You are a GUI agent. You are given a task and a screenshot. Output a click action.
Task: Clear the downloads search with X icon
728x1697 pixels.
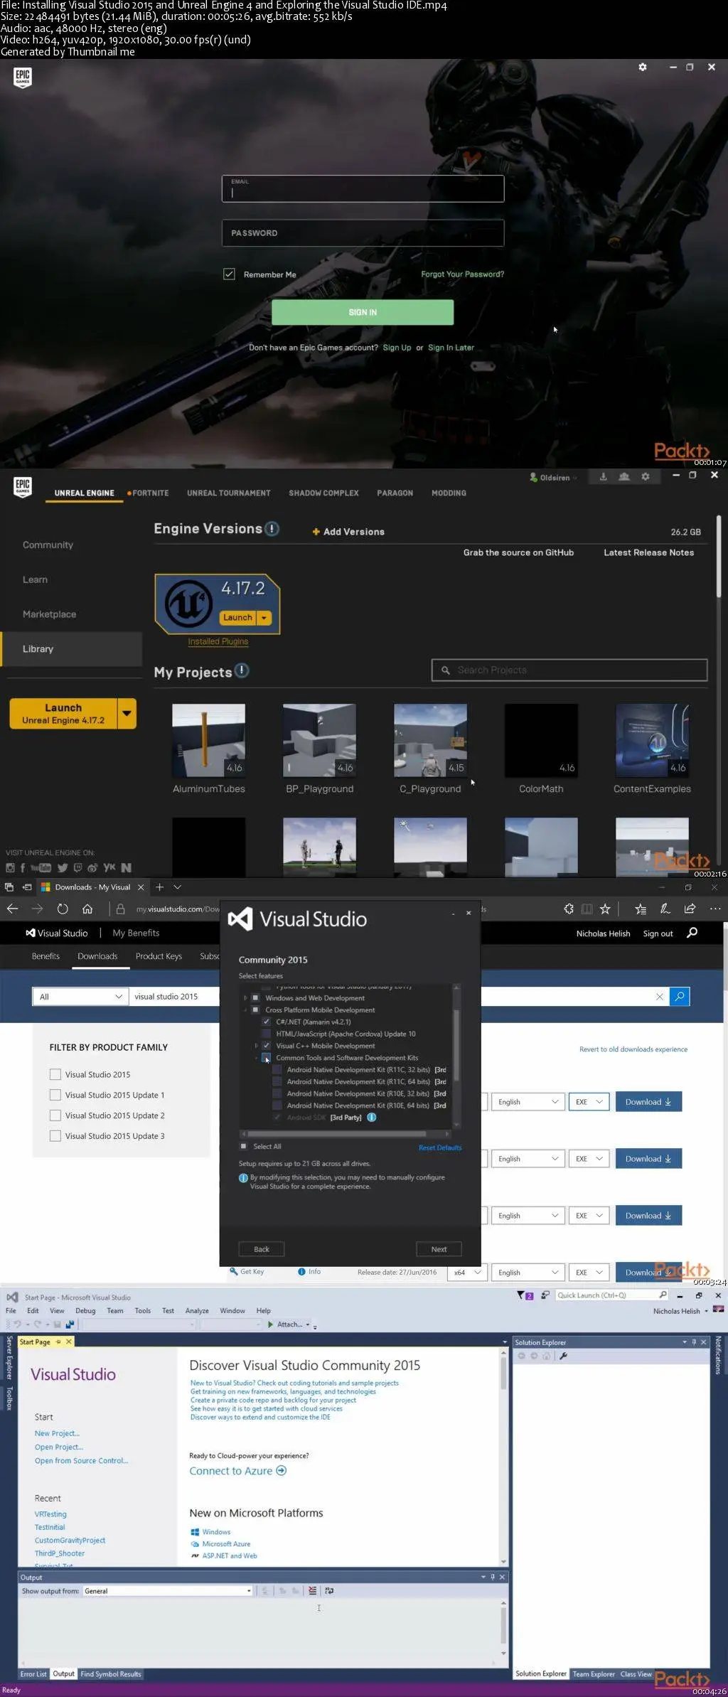click(x=660, y=997)
